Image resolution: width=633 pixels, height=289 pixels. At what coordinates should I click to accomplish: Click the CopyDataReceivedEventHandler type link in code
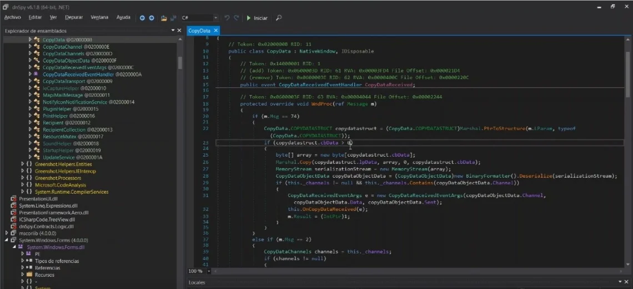click(320, 85)
